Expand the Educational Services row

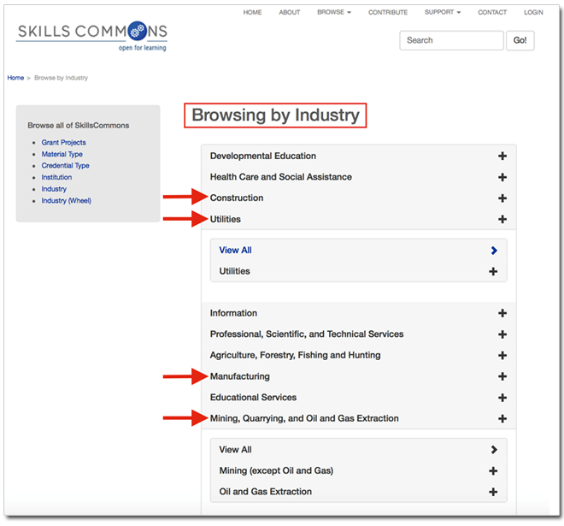pos(359,398)
